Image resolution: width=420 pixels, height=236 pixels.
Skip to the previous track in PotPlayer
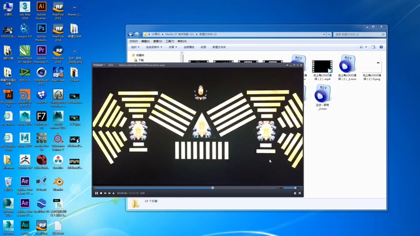(x=105, y=193)
